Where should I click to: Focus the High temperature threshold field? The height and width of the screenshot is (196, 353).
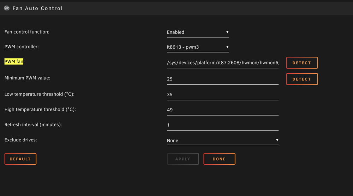223,110
